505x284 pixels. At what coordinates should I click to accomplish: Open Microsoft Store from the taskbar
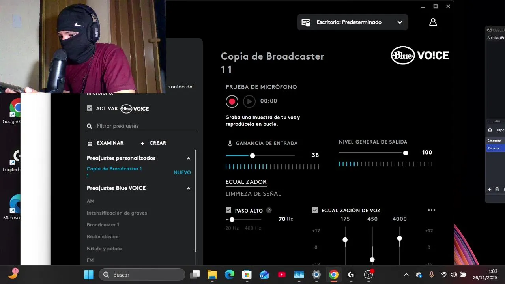tap(247, 275)
